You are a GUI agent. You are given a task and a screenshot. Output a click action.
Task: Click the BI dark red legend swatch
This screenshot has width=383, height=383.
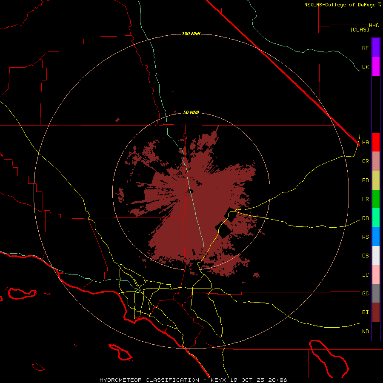(376, 312)
